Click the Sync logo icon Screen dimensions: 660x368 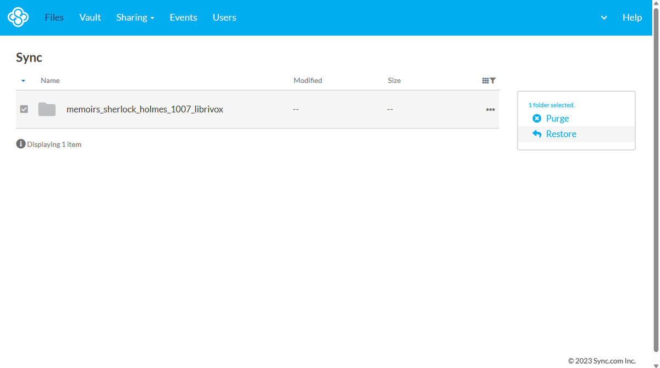(x=18, y=17)
